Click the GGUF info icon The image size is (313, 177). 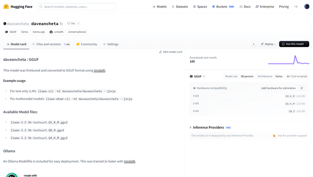204,76
